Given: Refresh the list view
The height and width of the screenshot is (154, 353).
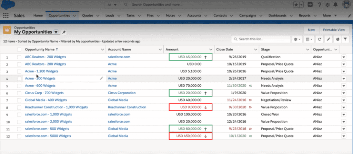Looking at the screenshot, I should point(320,39).
